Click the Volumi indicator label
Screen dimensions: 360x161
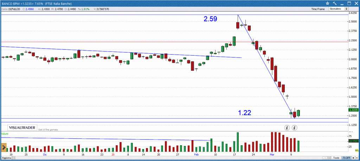pos(5,134)
